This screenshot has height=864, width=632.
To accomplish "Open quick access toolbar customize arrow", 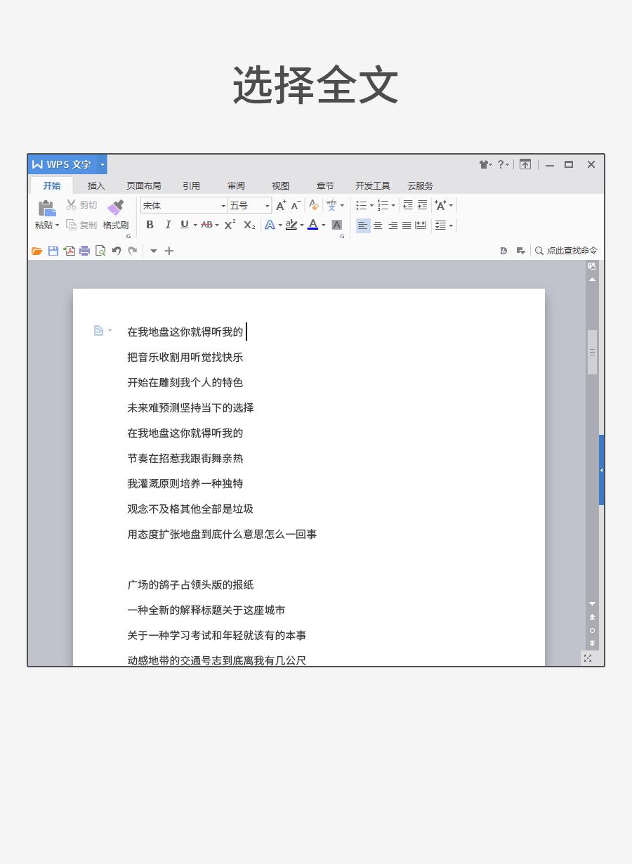I will 153,251.
